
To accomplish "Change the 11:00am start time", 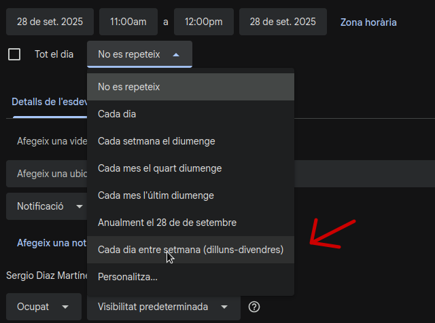I will click(x=128, y=22).
